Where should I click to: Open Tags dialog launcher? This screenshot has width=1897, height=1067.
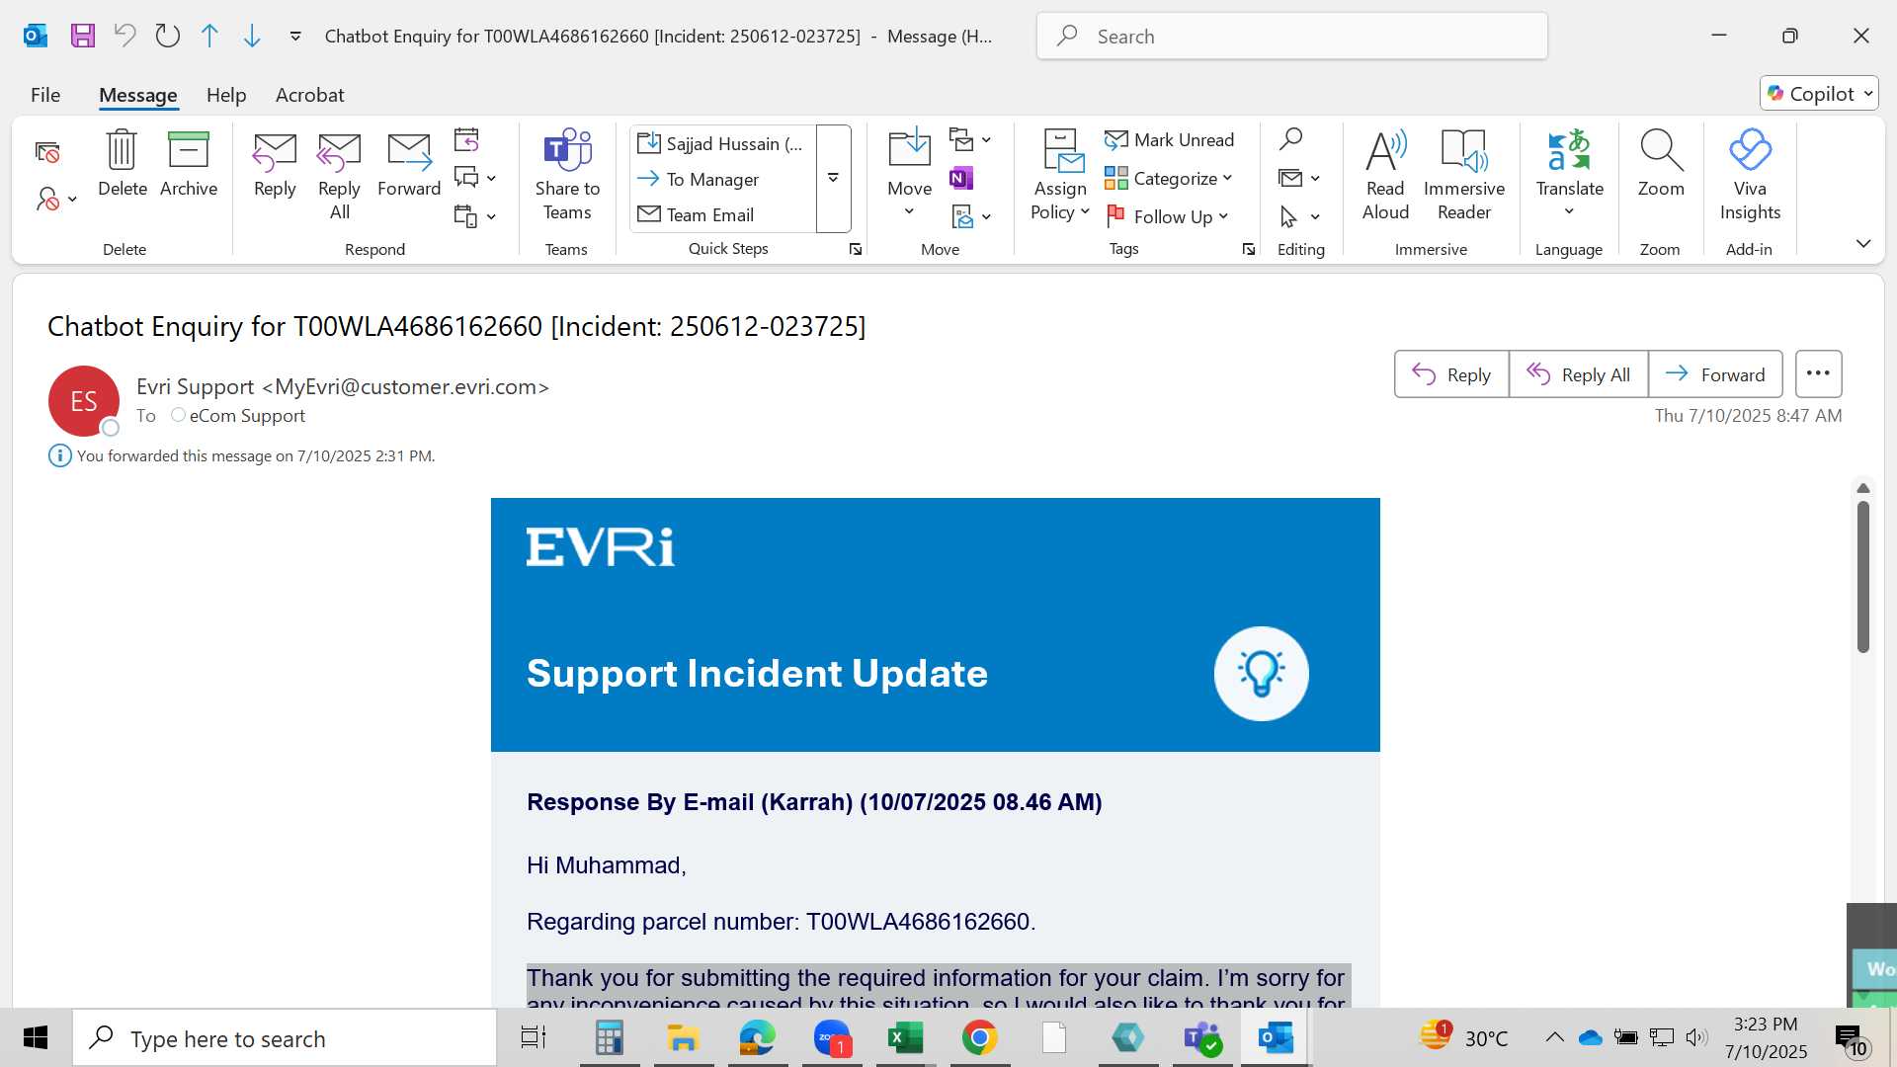1249,250
